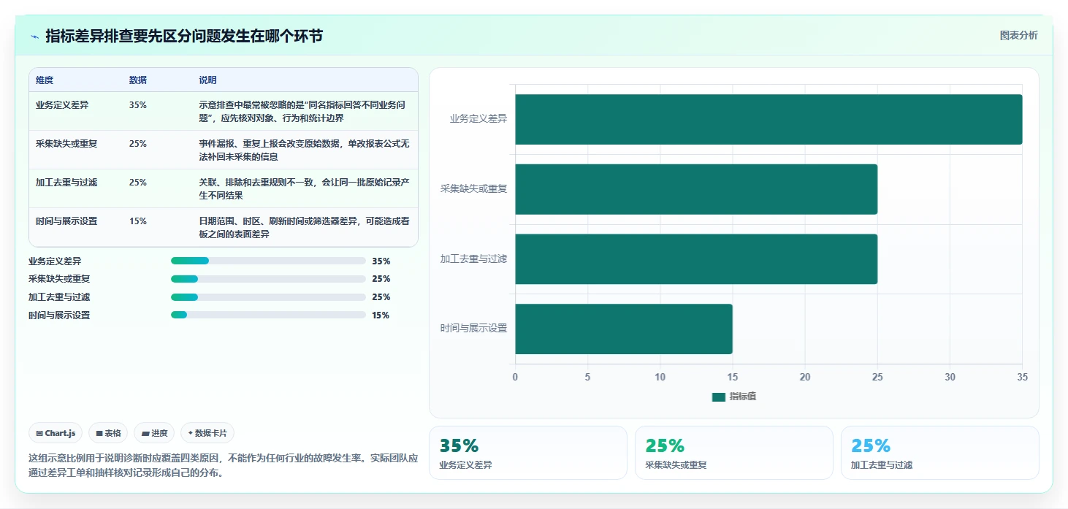Click the footnote paragraph starting with 这组示意比例

click(x=224, y=465)
